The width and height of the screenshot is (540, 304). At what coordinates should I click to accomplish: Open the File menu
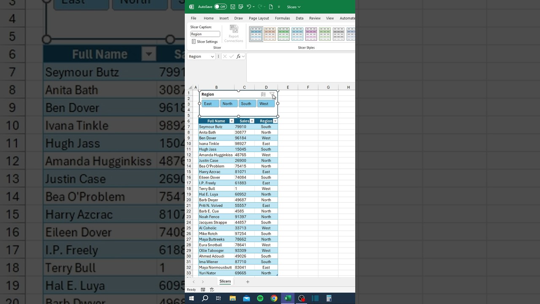193,18
